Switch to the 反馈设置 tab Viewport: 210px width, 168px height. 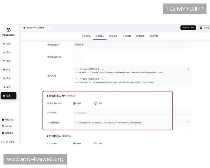click(127, 36)
